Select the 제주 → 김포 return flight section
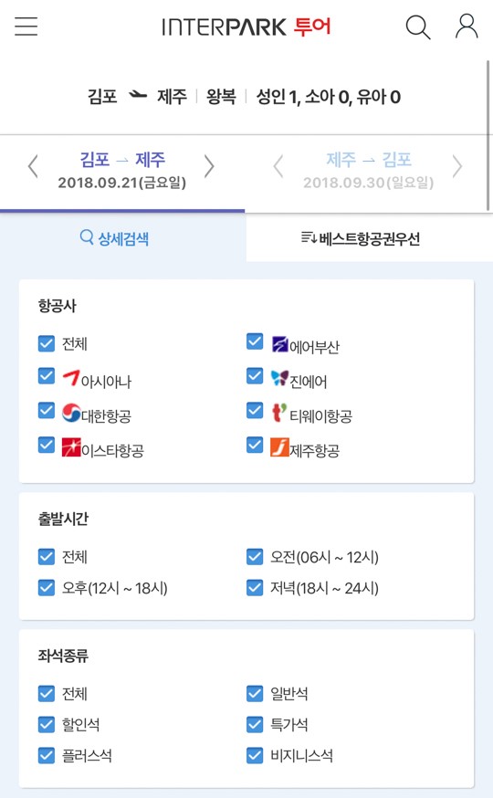 point(368,171)
